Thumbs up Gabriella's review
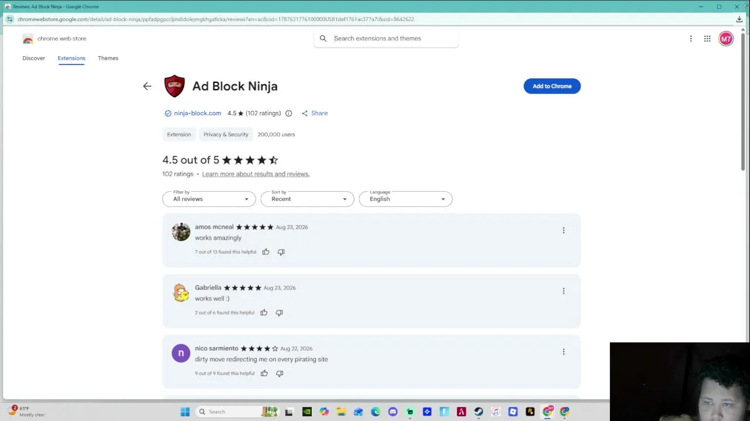This screenshot has width=750, height=421. click(264, 313)
